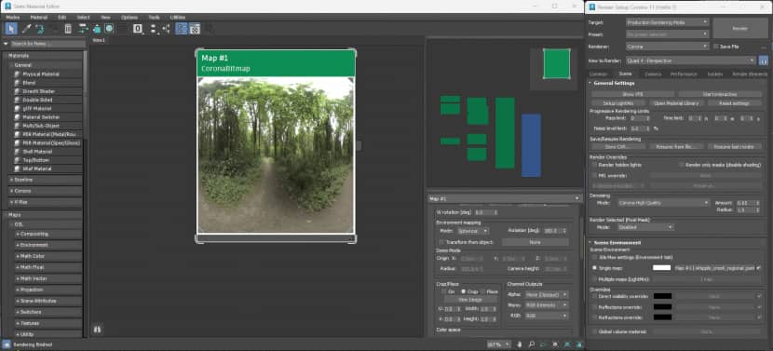Enable Transform from object checkbox
The image size is (773, 351).
tap(441, 242)
